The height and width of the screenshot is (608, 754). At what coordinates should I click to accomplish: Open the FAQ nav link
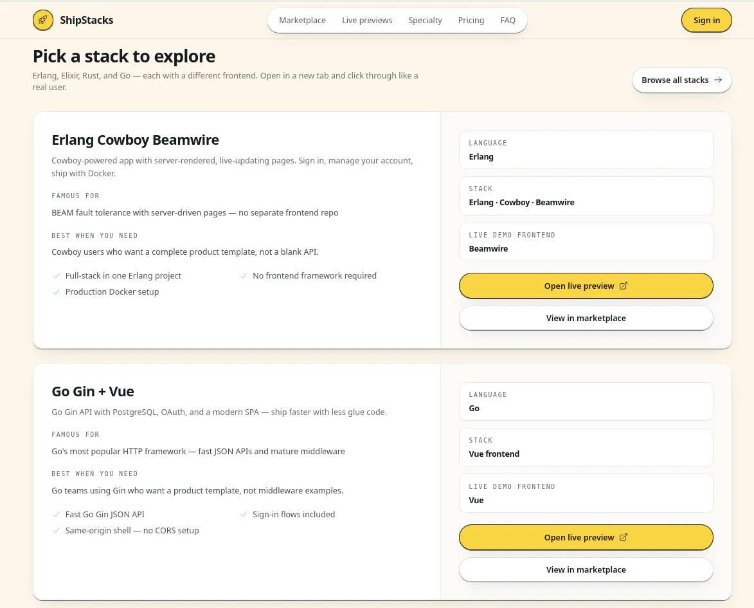coord(508,20)
